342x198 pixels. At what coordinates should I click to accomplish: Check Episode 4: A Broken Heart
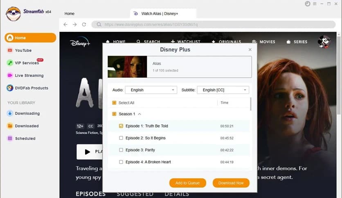[121, 162]
